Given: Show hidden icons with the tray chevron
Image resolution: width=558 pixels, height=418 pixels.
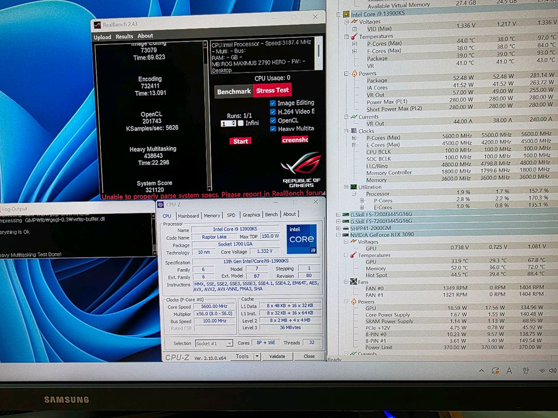Looking at the screenshot, I should 482,371.
